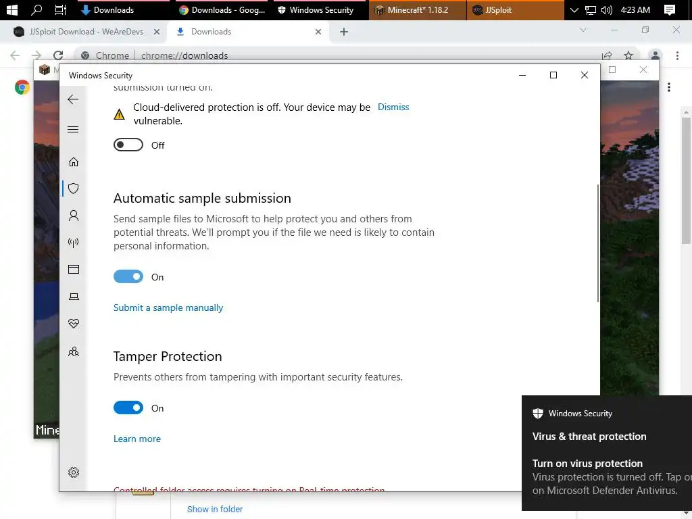This screenshot has width=692, height=519.
Task: Click Windows Security page scrollbar thumb
Action: (598, 243)
